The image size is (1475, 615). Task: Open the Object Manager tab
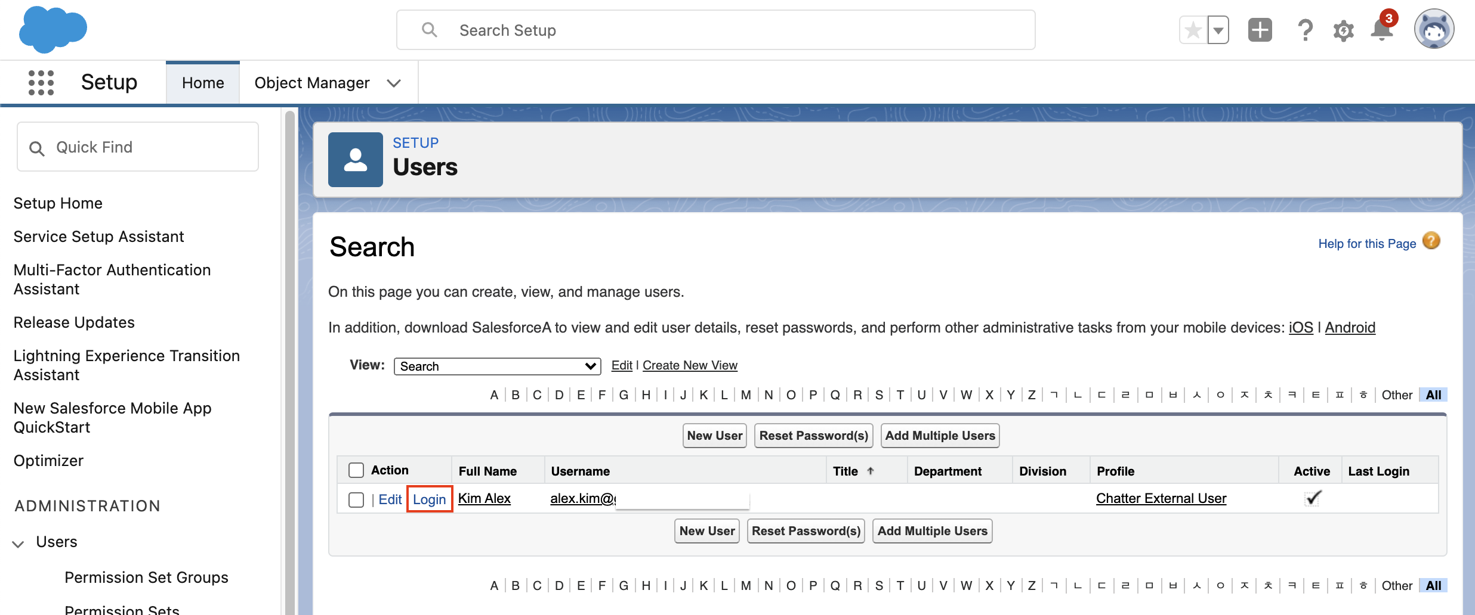click(x=312, y=83)
